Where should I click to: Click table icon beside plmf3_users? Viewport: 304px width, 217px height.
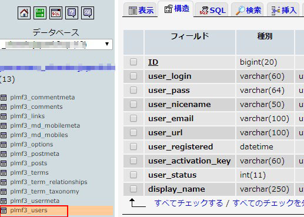pyautogui.click(x=4, y=211)
